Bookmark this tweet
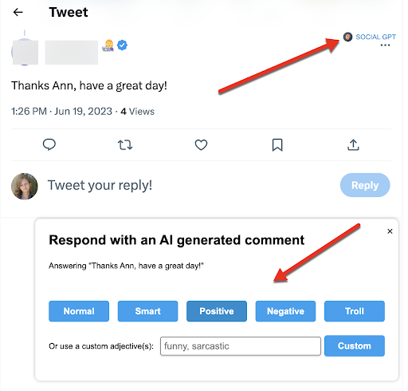The height and width of the screenshot is (391, 408). (x=277, y=145)
